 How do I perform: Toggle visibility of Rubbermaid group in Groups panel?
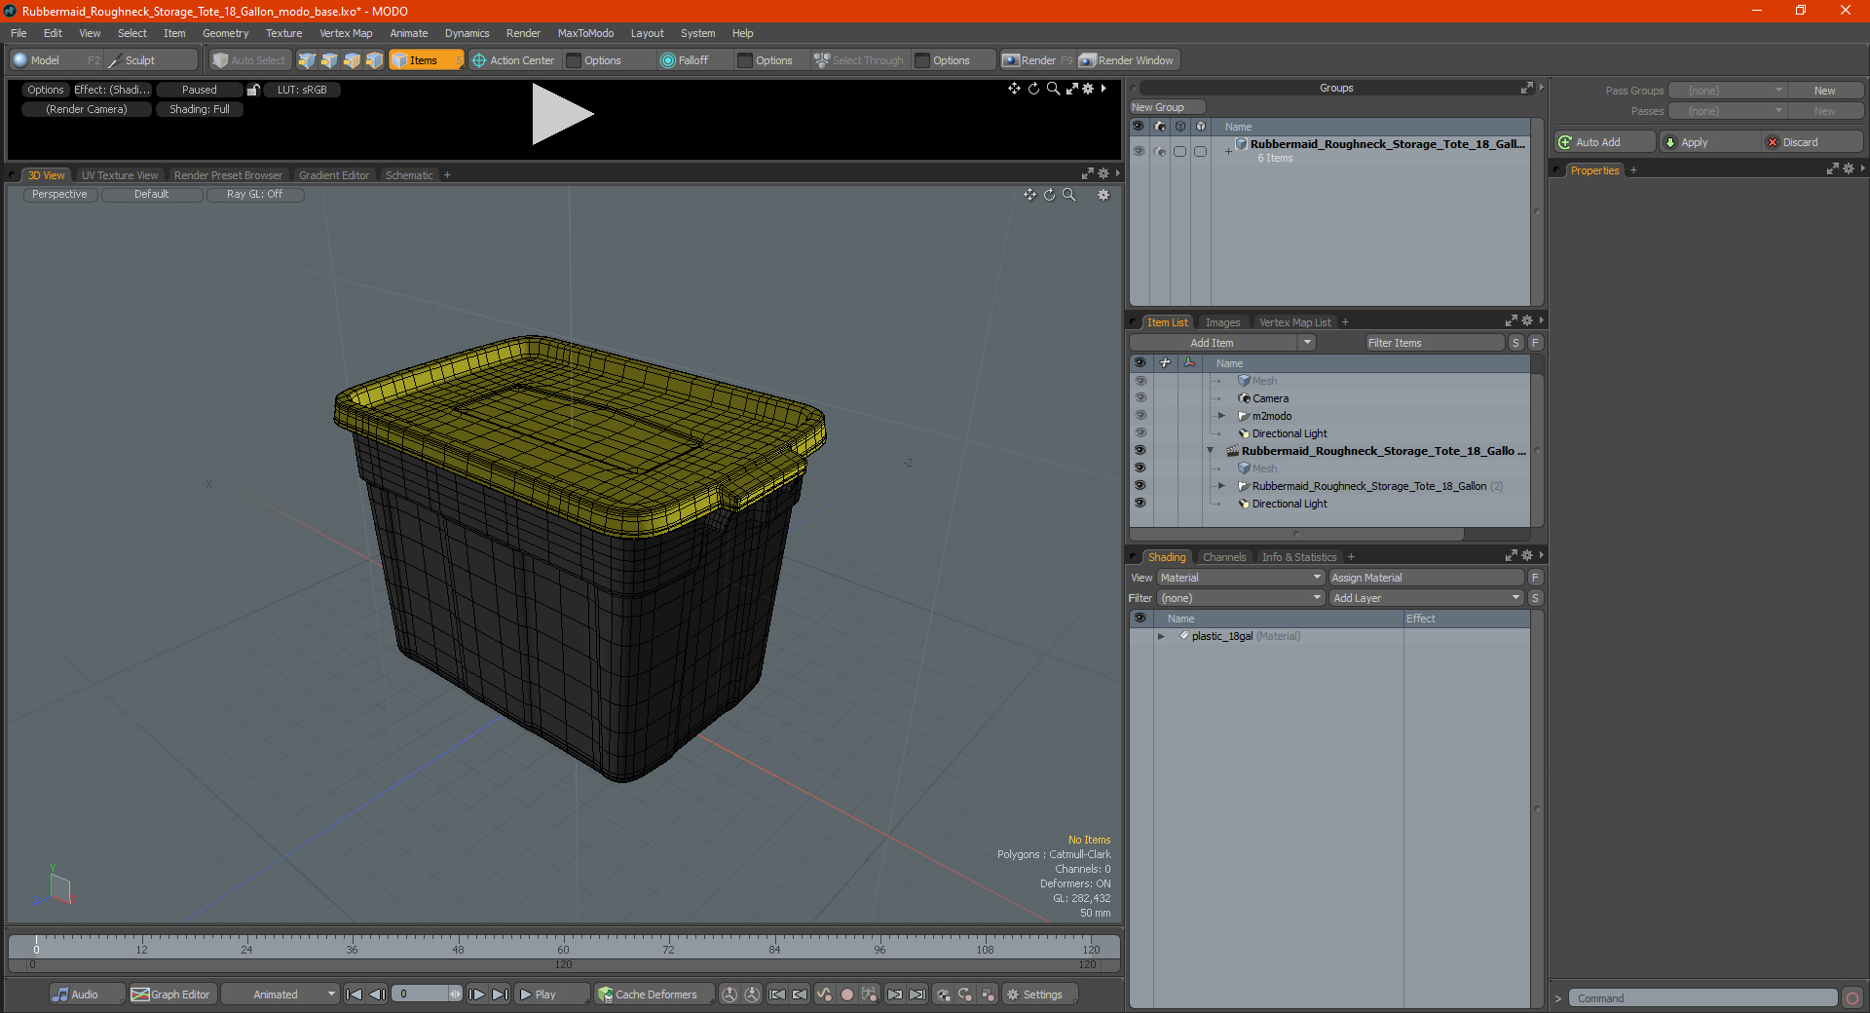pos(1139,151)
